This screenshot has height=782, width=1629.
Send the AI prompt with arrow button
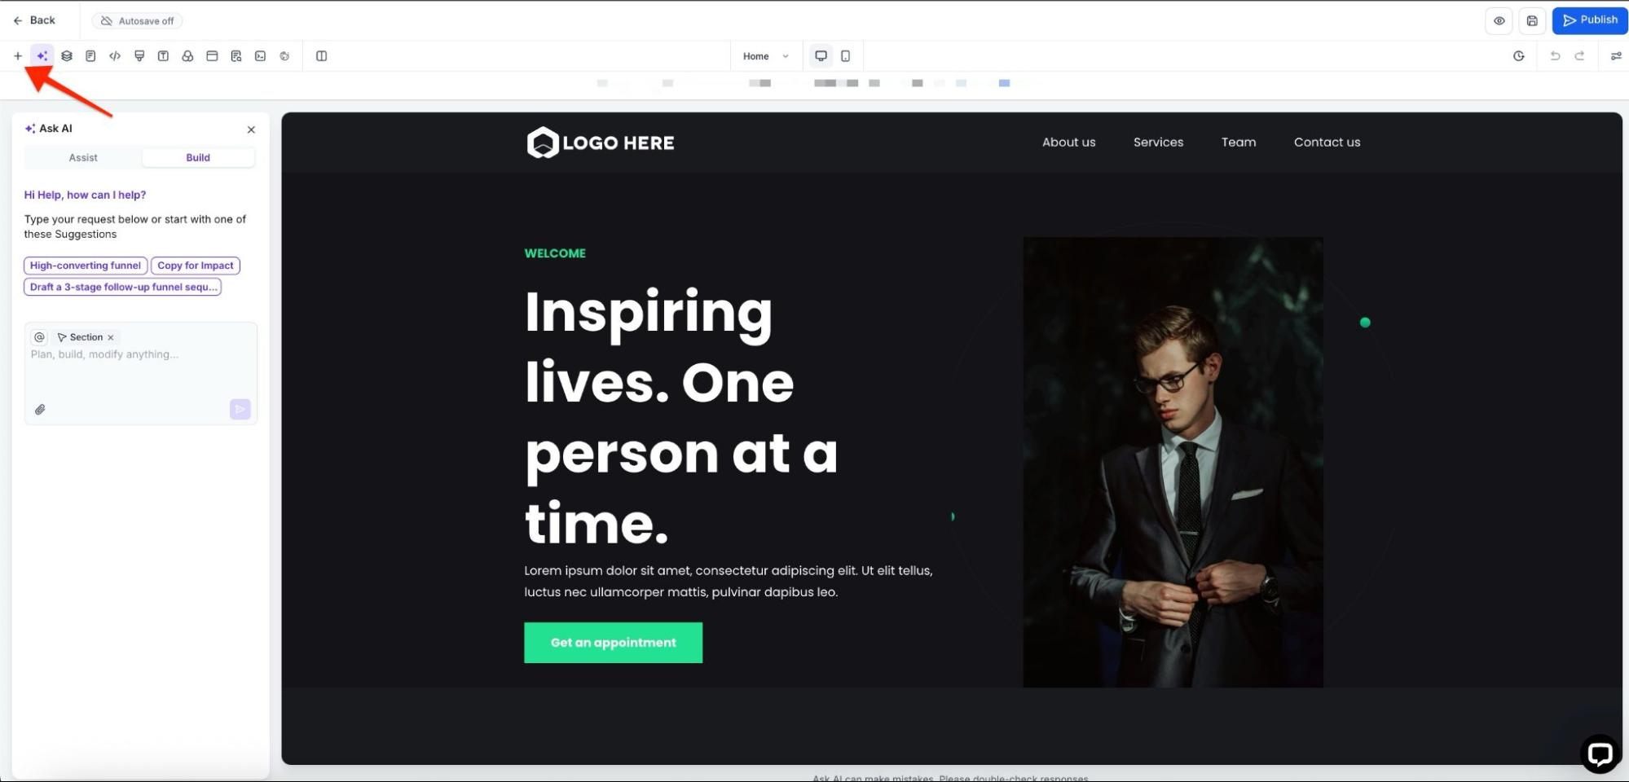point(240,409)
